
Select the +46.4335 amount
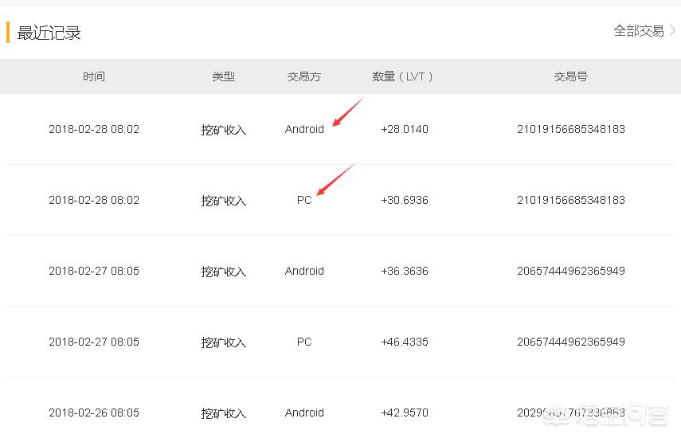pos(405,342)
